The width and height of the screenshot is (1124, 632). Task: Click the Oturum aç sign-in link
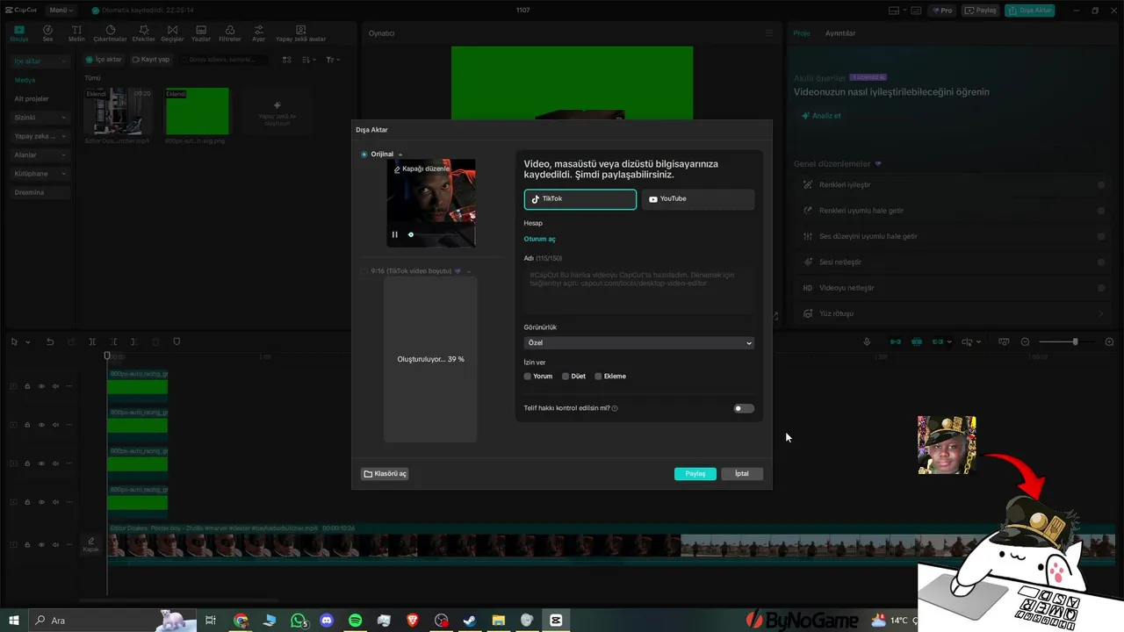pos(540,239)
